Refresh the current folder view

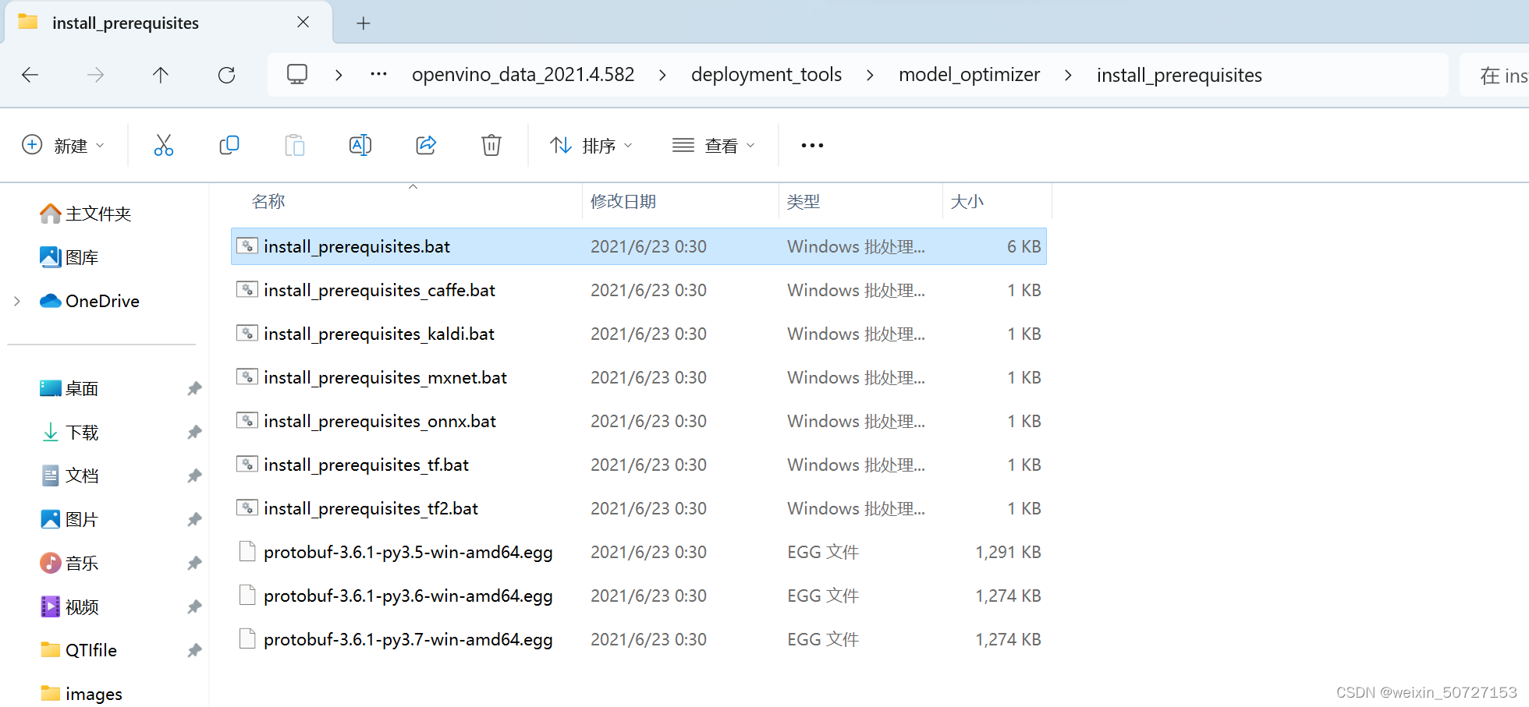[x=226, y=75]
